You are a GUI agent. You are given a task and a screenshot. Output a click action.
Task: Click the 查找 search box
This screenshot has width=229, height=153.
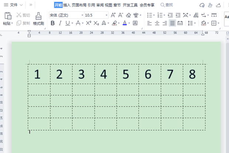point(167,5)
